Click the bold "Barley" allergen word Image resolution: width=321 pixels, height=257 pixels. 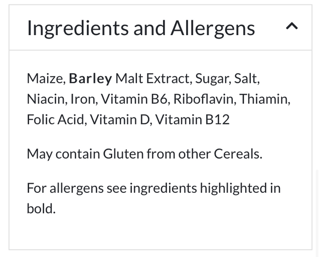90,79
